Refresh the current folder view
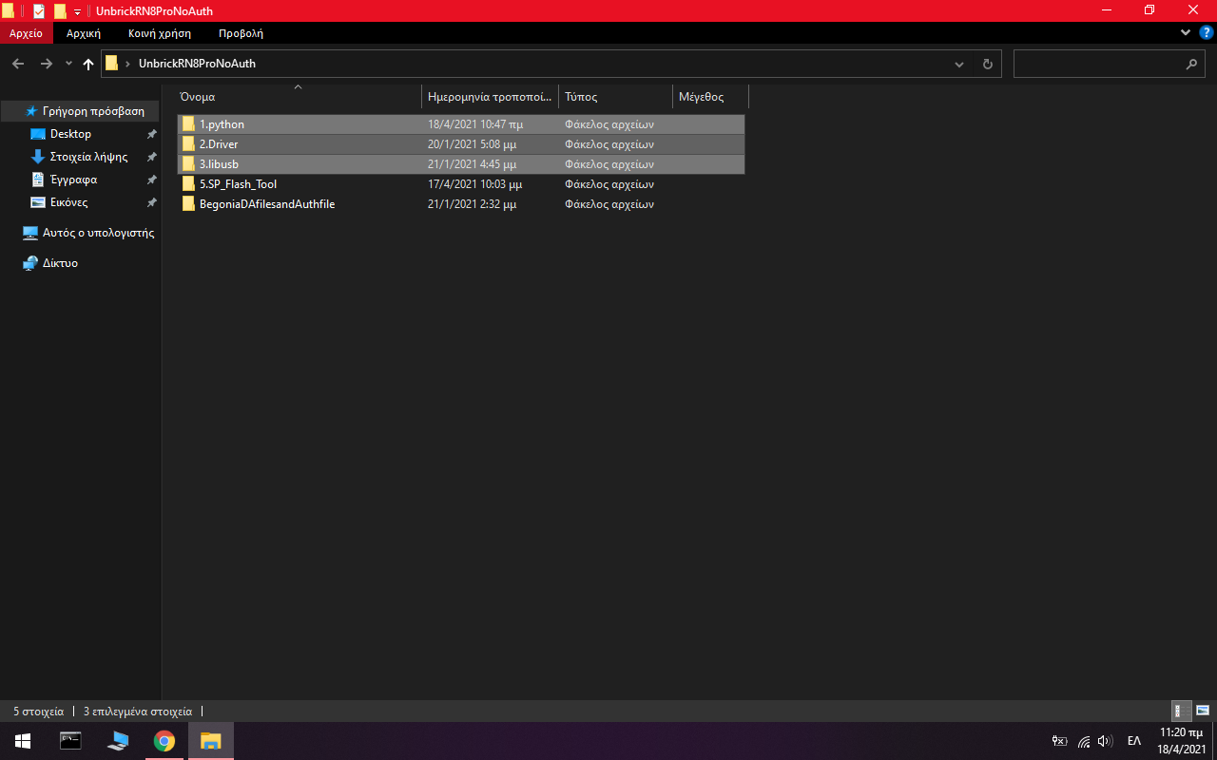 click(987, 64)
